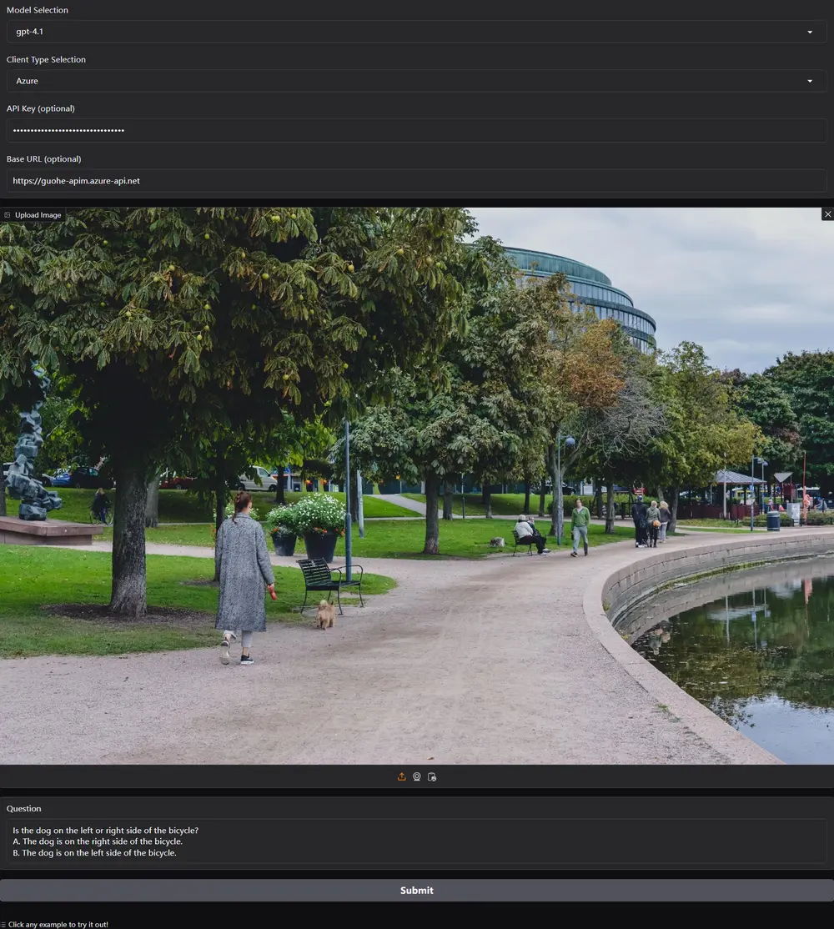Click the woman in the gray coat
Viewport: 834px width, 929px height.
point(243,575)
